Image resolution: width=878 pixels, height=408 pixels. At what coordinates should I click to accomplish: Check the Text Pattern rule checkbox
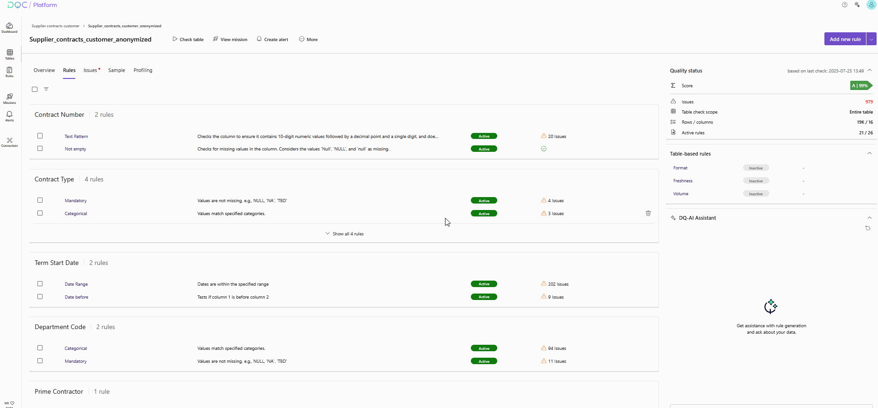pos(40,136)
